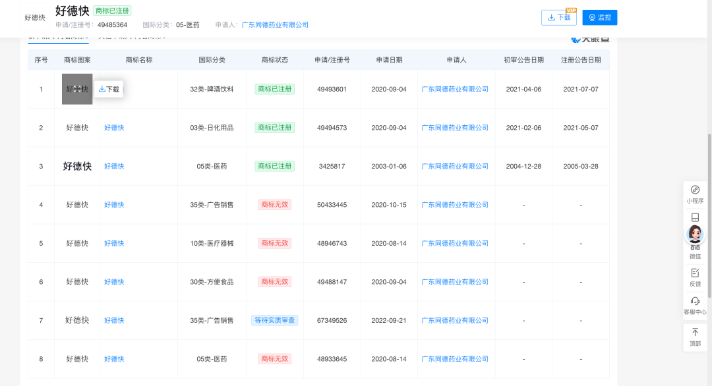This screenshot has height=386, width=712.
Task: Click 下载 popup on row 1 trademark image
Action: pos(109,90)
